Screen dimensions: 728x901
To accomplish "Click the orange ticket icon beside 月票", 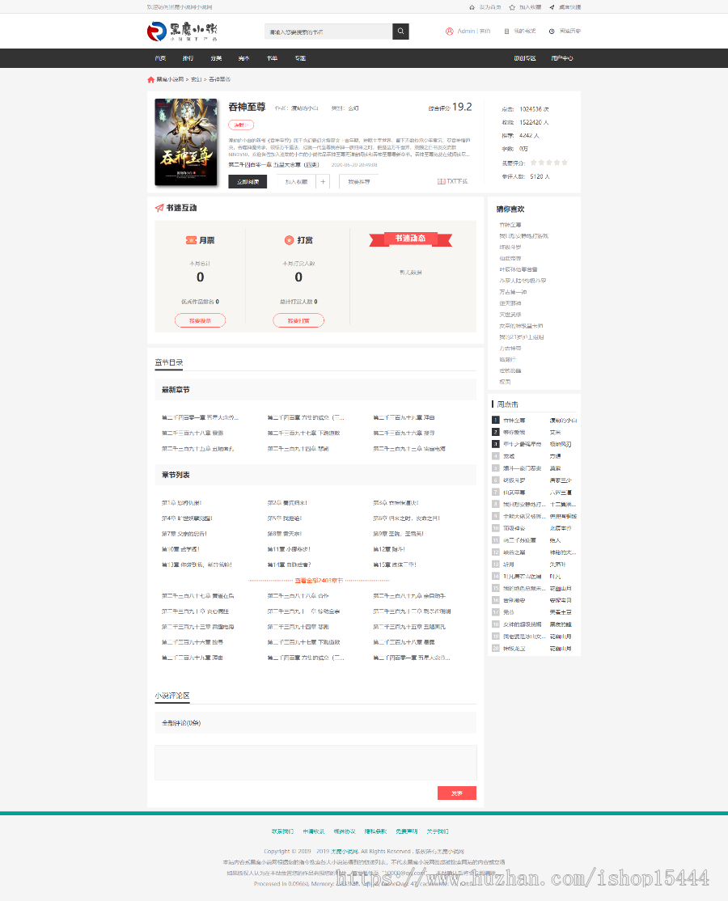I will pos(192,239).
